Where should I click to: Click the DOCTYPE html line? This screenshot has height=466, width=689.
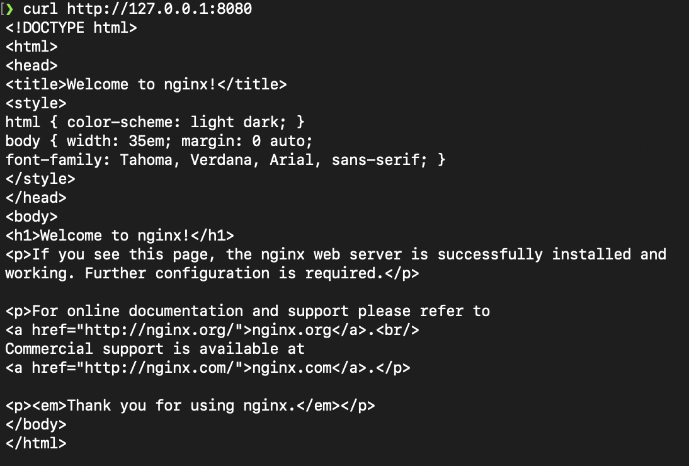pyautogui.click(x=71, y=28)
